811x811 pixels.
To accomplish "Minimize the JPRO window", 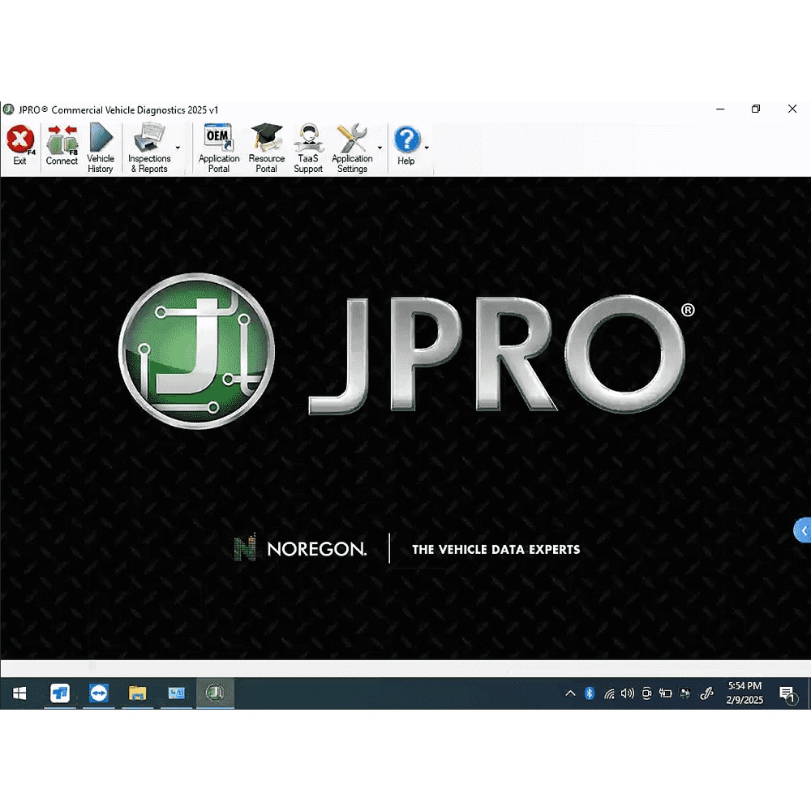I will 720,109.
